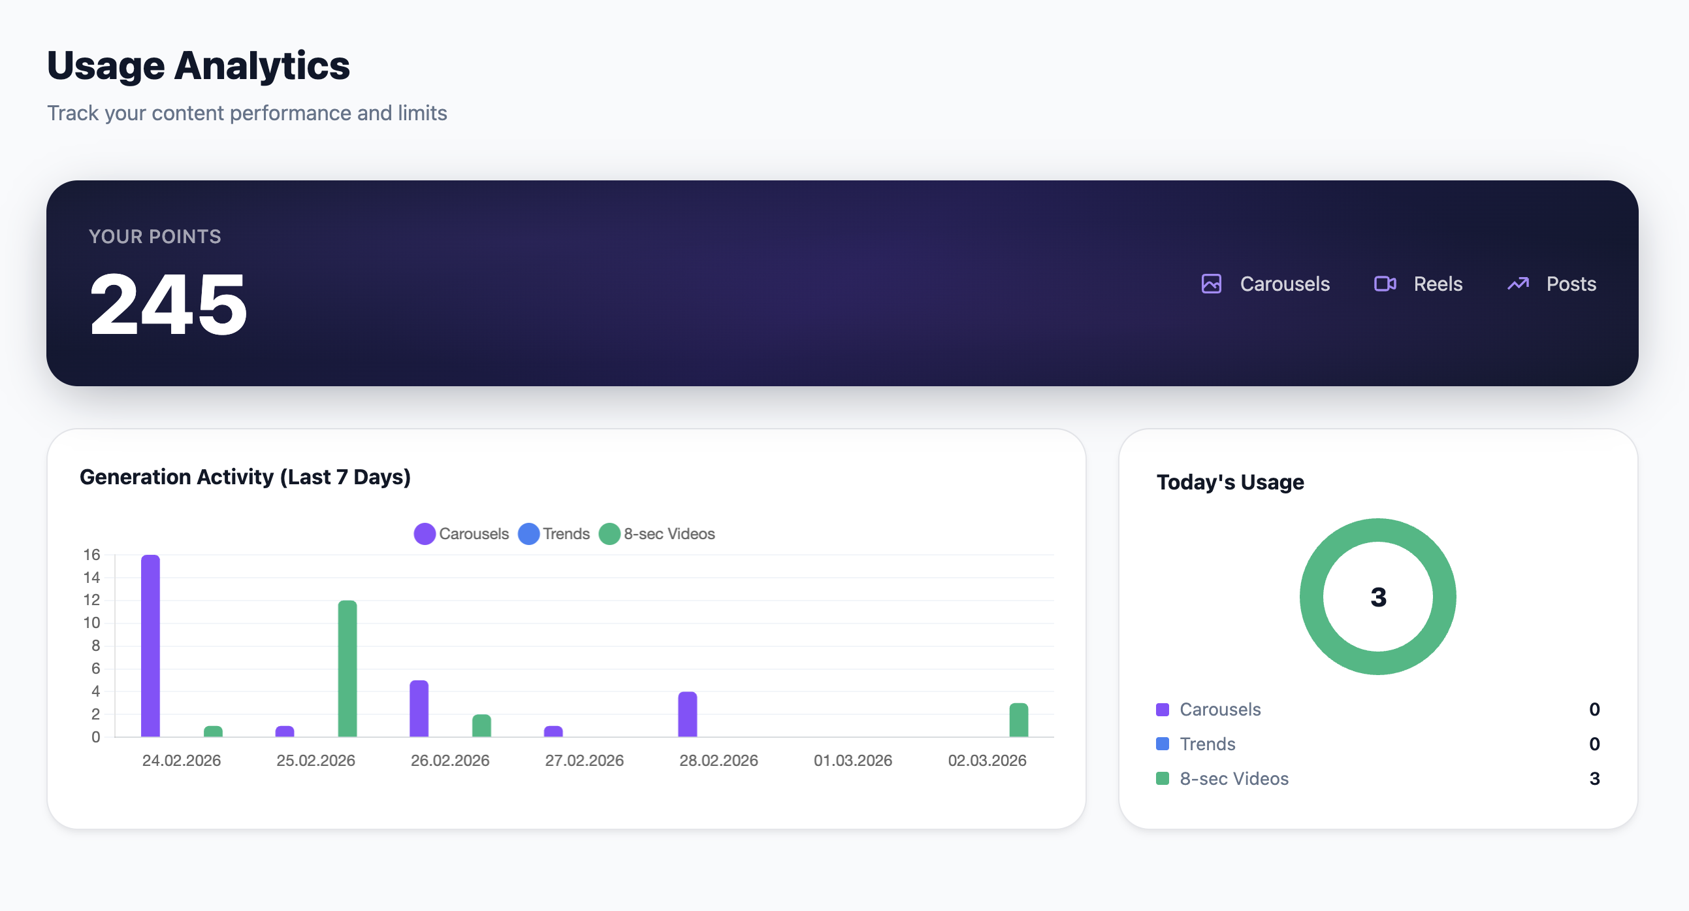Click the blue Trends legend dot

[528, 534]
